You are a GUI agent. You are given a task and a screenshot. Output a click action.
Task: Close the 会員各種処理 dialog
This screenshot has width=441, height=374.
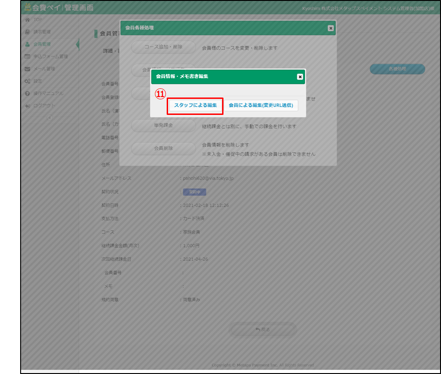point(331,28)
